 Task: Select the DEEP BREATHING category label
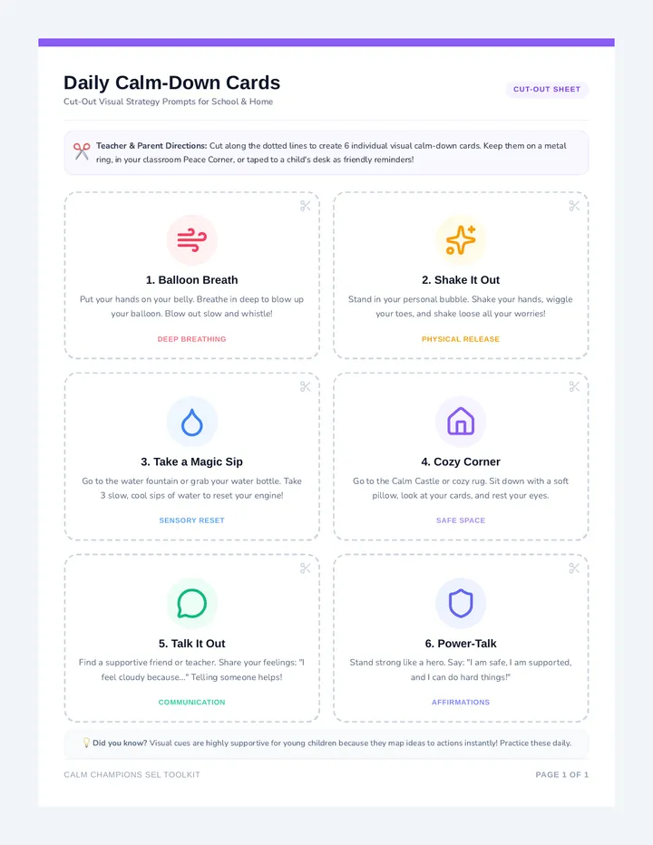coord(192,339)
